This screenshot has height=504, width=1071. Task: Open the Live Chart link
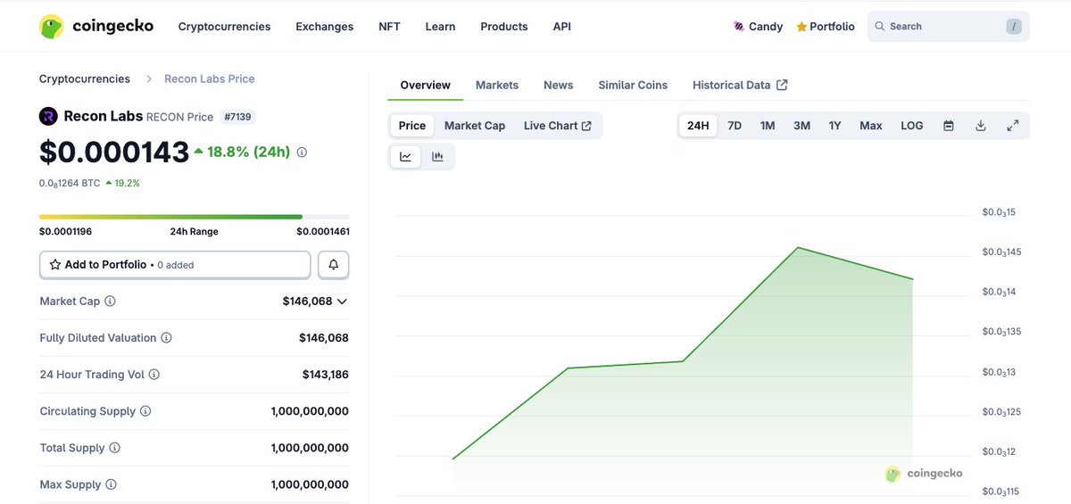[x=558, y=126]
